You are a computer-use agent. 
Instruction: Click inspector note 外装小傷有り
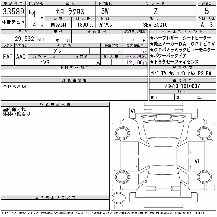pos(16,114)
